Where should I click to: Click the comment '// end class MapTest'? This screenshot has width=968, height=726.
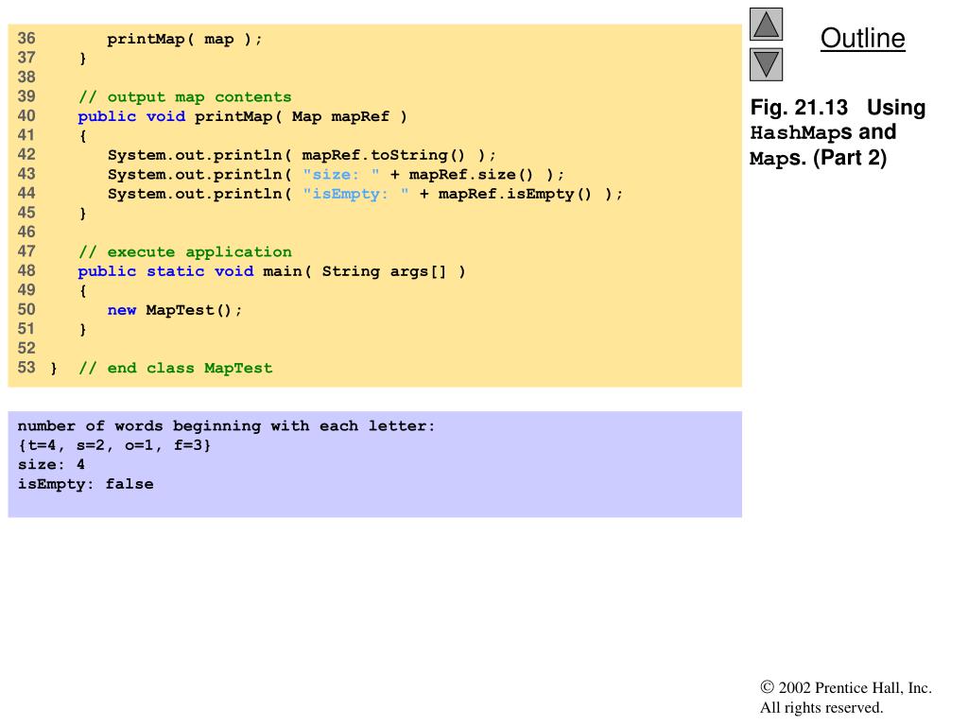pos(175,368)
